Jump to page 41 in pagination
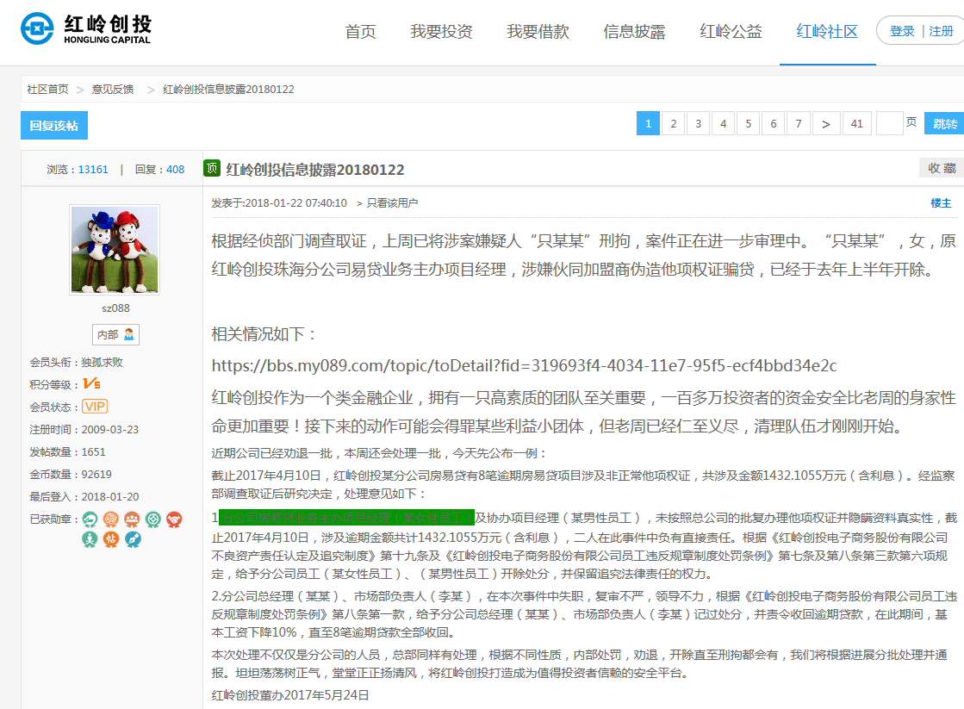This screenshot has width=964, height=709. (x=856, y=124)
